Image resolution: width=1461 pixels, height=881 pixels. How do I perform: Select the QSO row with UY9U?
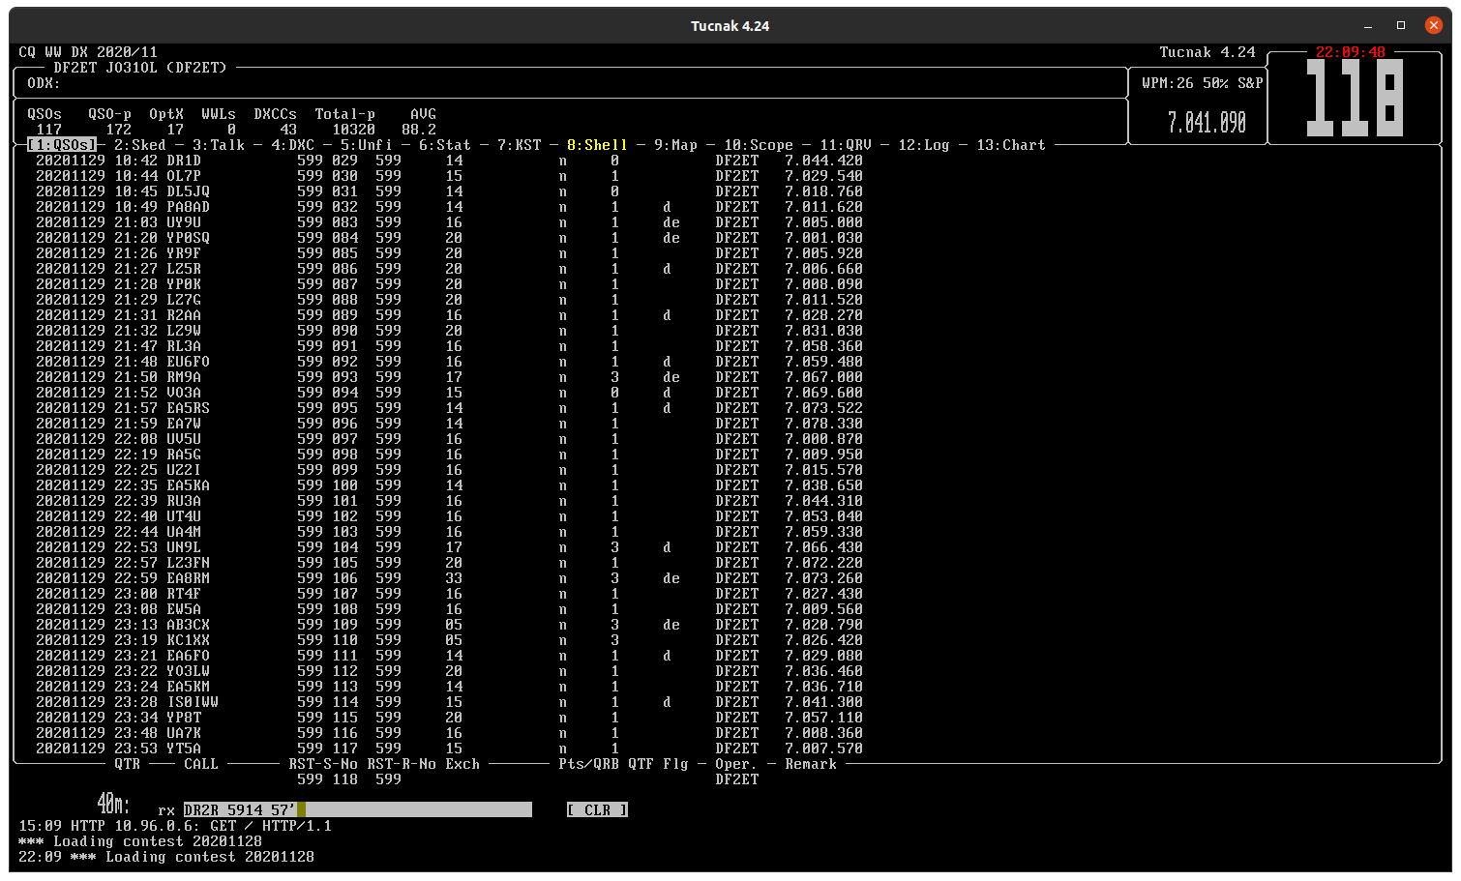pyautogui.click(x=449, y=222)
